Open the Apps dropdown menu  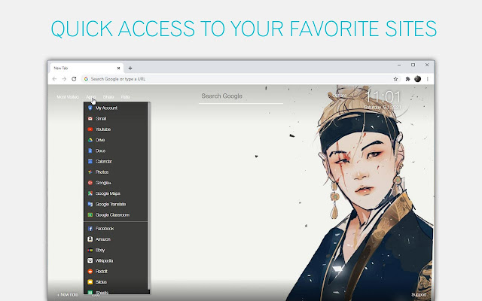[x=91, y=97]
